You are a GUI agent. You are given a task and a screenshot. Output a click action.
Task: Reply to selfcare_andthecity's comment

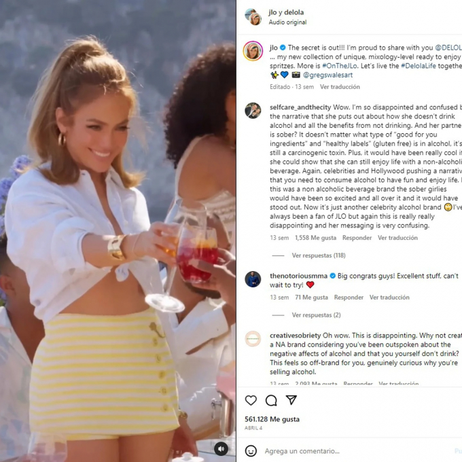click(357, 238)
